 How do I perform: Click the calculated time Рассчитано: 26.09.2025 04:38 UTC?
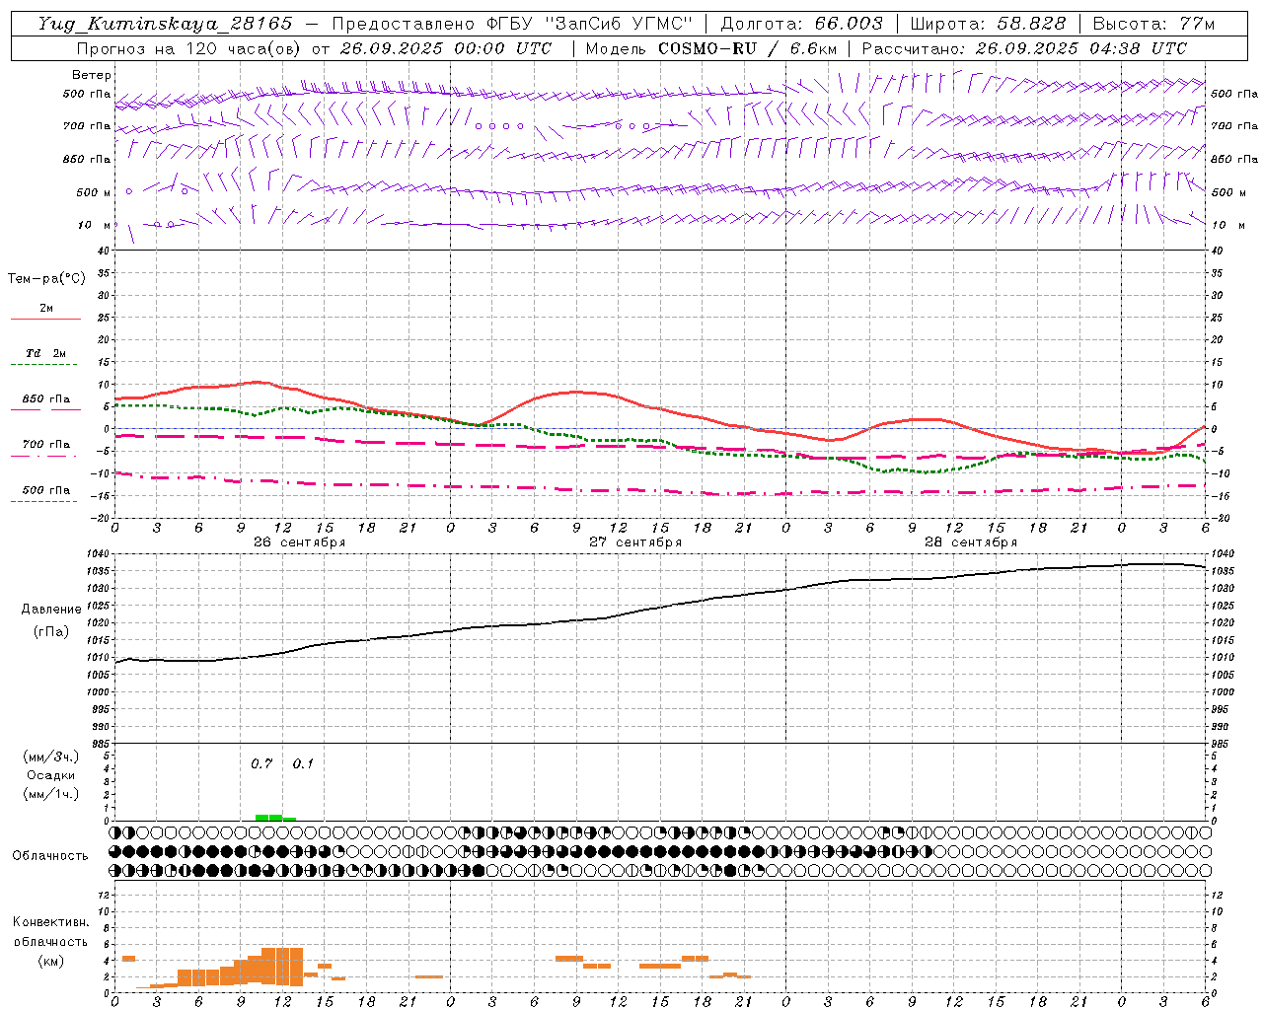pyautogui.click(x=1024, y=48)
